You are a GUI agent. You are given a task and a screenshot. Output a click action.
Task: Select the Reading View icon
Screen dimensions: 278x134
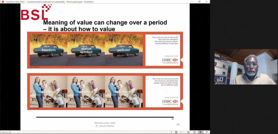tap(201, 132)
